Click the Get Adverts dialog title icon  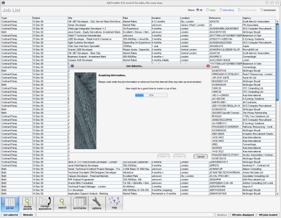point(72,66)
